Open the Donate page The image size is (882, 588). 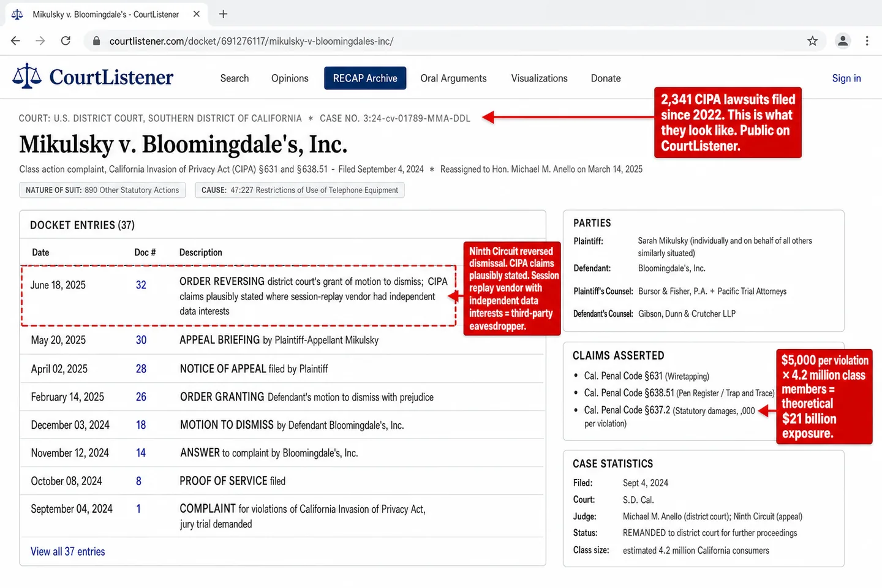(606, 78)
